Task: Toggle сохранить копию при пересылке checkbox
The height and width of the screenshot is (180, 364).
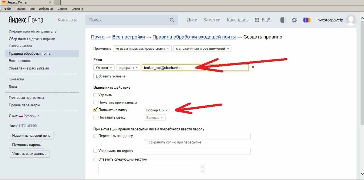Action: (x=146, y=142)
